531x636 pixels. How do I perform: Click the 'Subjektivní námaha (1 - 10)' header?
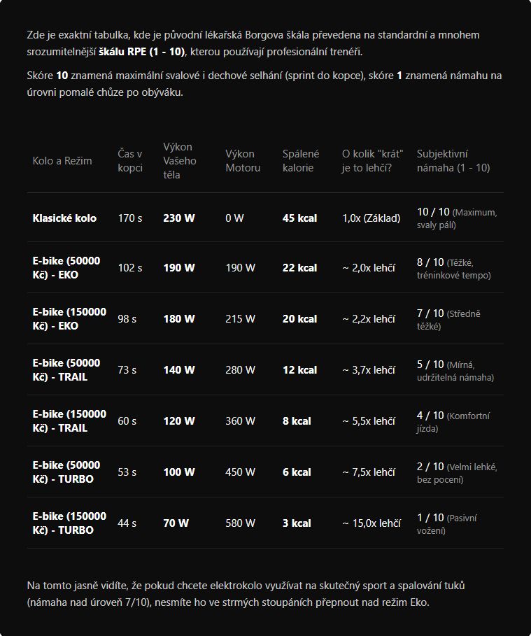(453, 161)
